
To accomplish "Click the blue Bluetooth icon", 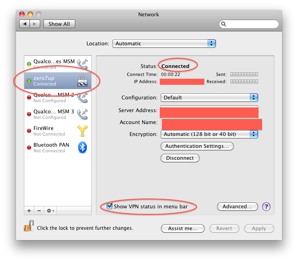I will coord(82,147).
